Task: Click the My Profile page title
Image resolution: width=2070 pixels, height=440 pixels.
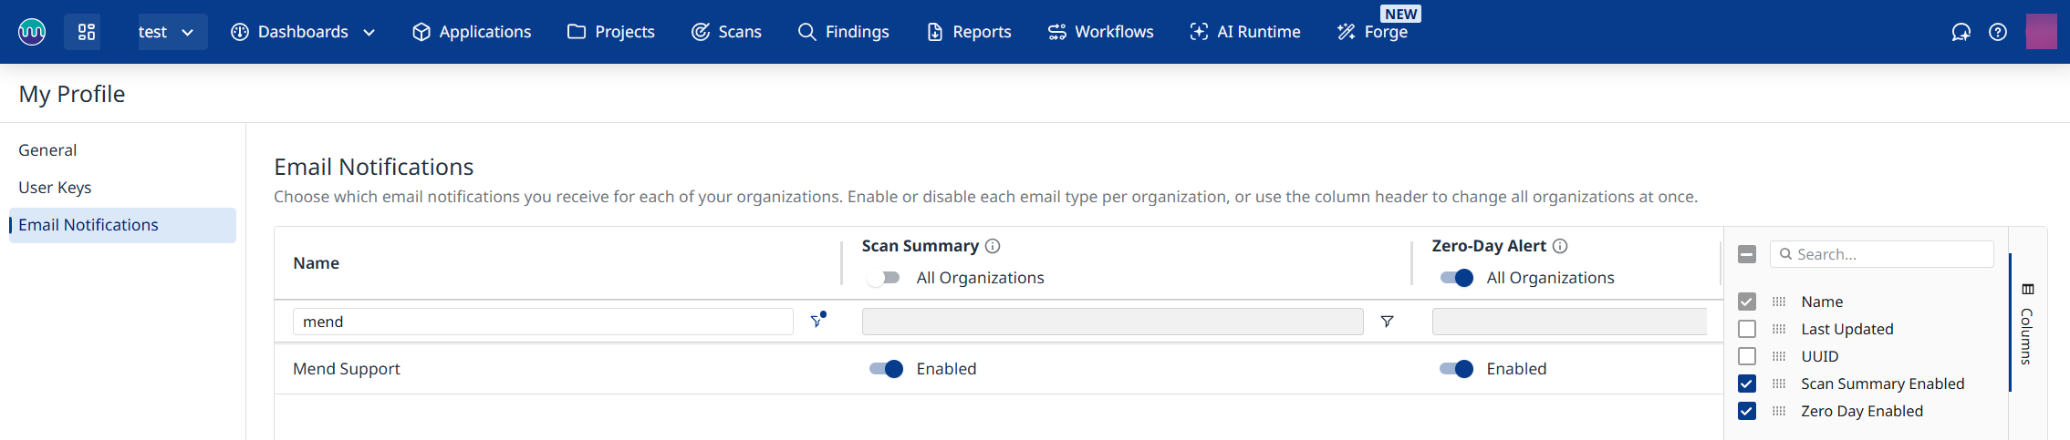Action: [72, 94]
